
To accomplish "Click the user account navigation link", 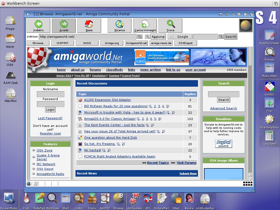I will point(196,70).
